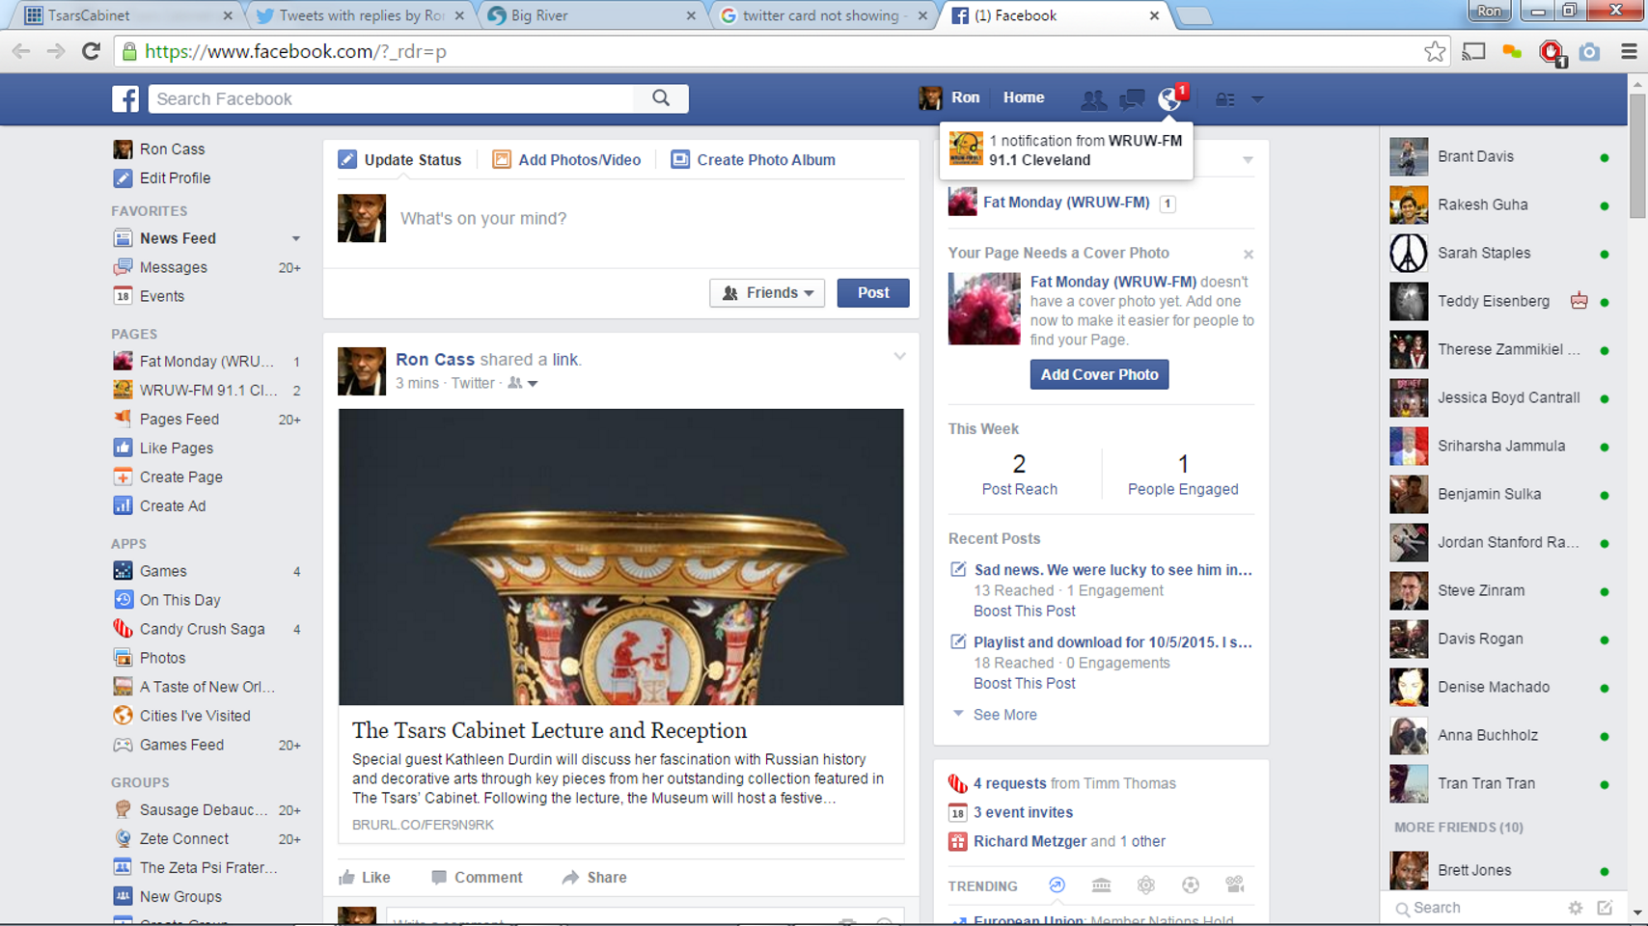The width and height of the screenshot is (1648, 926).
Task: Close the cover photo suggestion
Action: [x=1249, y=255]
